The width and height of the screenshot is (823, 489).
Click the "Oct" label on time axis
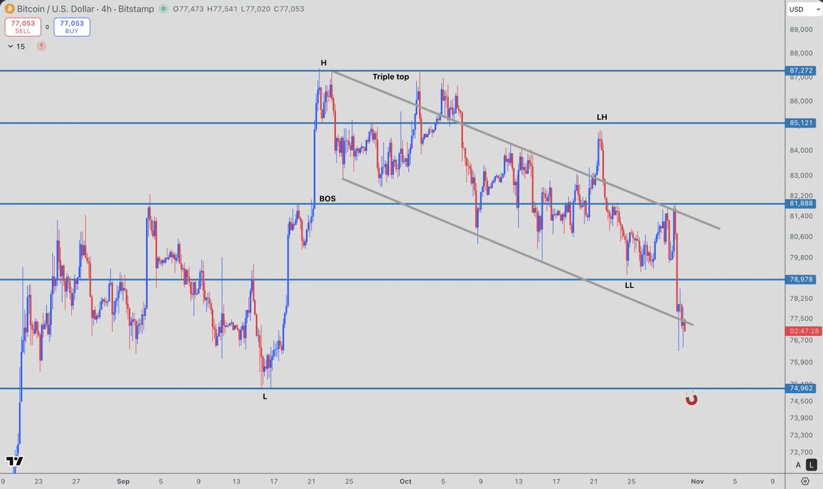(x=405, y=481)
